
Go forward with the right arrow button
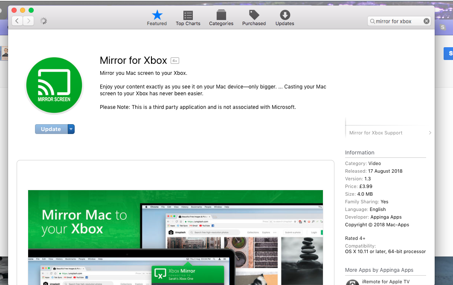coord(28,21)
